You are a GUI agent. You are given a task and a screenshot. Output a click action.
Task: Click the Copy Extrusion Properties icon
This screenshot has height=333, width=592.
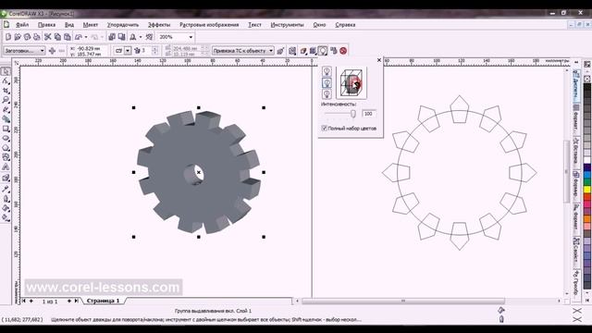(x=333, y=51)
